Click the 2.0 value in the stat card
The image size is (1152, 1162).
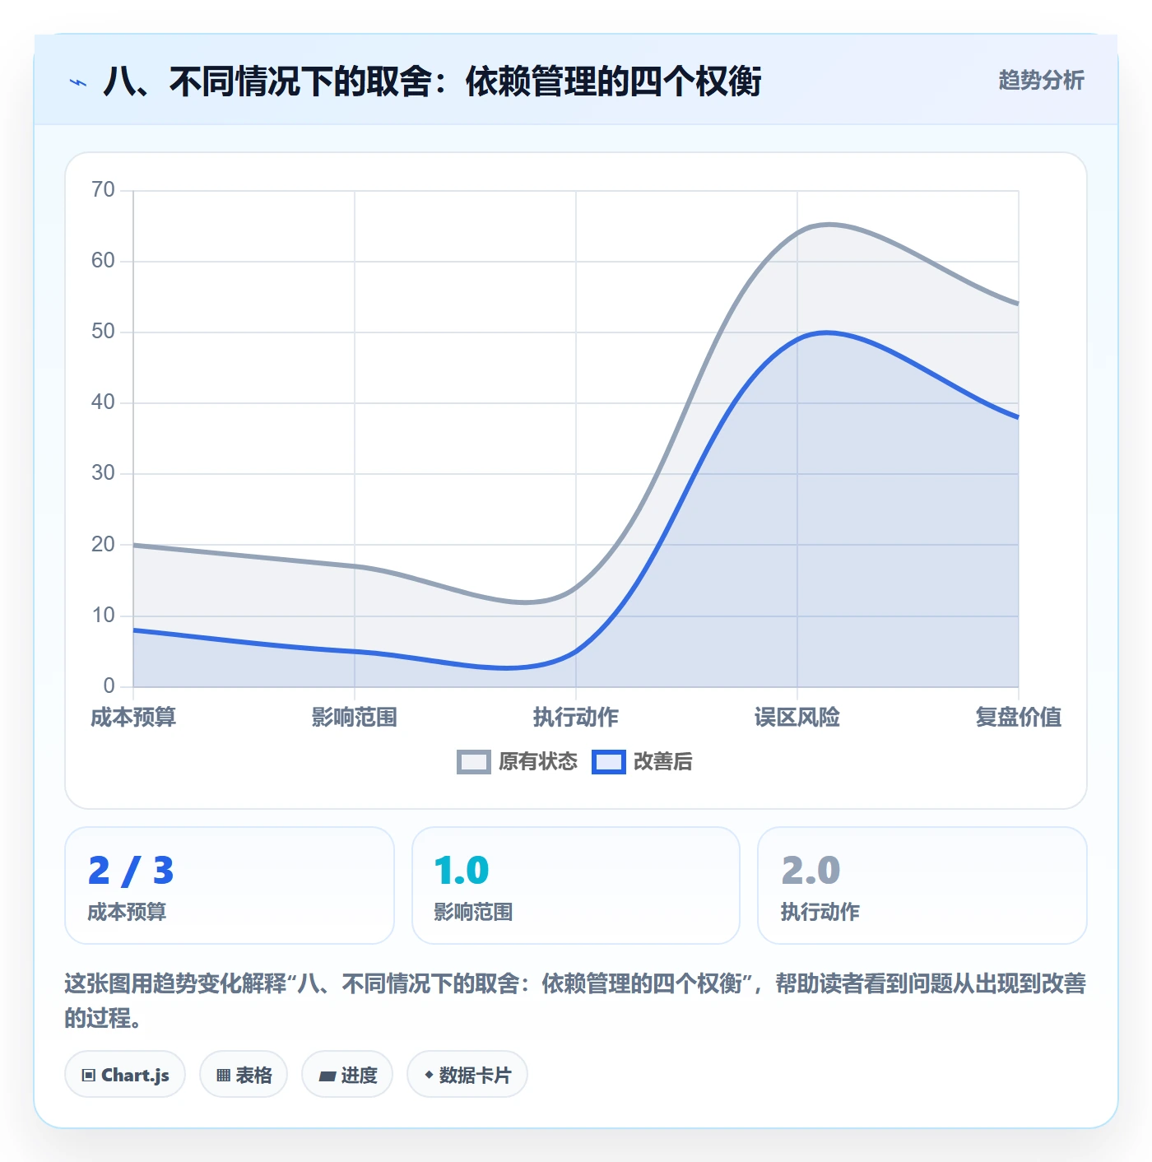coord(811,871)
